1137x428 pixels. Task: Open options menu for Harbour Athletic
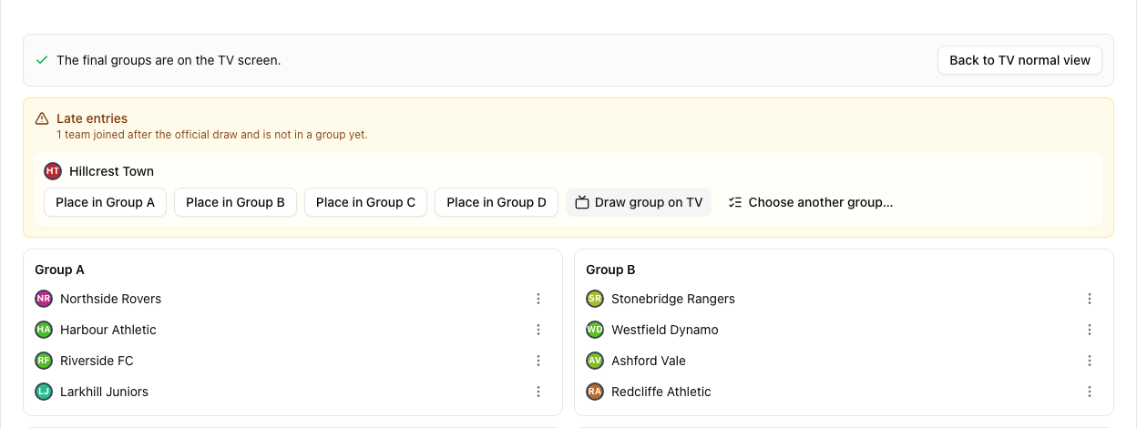pos(538,330)
